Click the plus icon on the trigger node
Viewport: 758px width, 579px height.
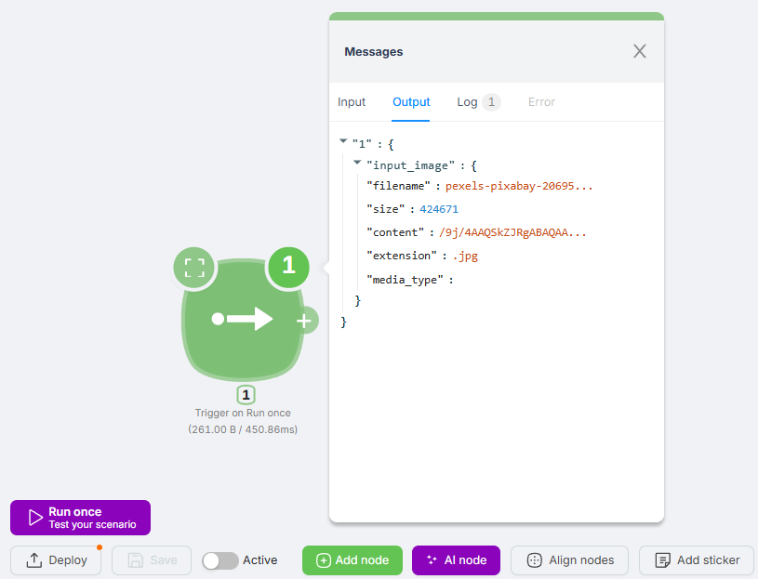(303, 321)
